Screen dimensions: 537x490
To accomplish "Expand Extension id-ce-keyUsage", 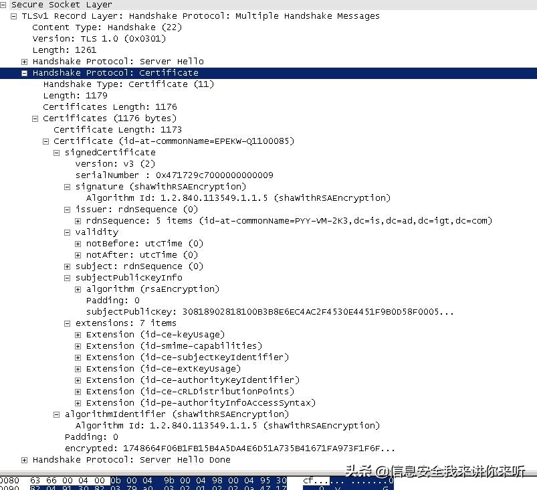I will [78, 335].
